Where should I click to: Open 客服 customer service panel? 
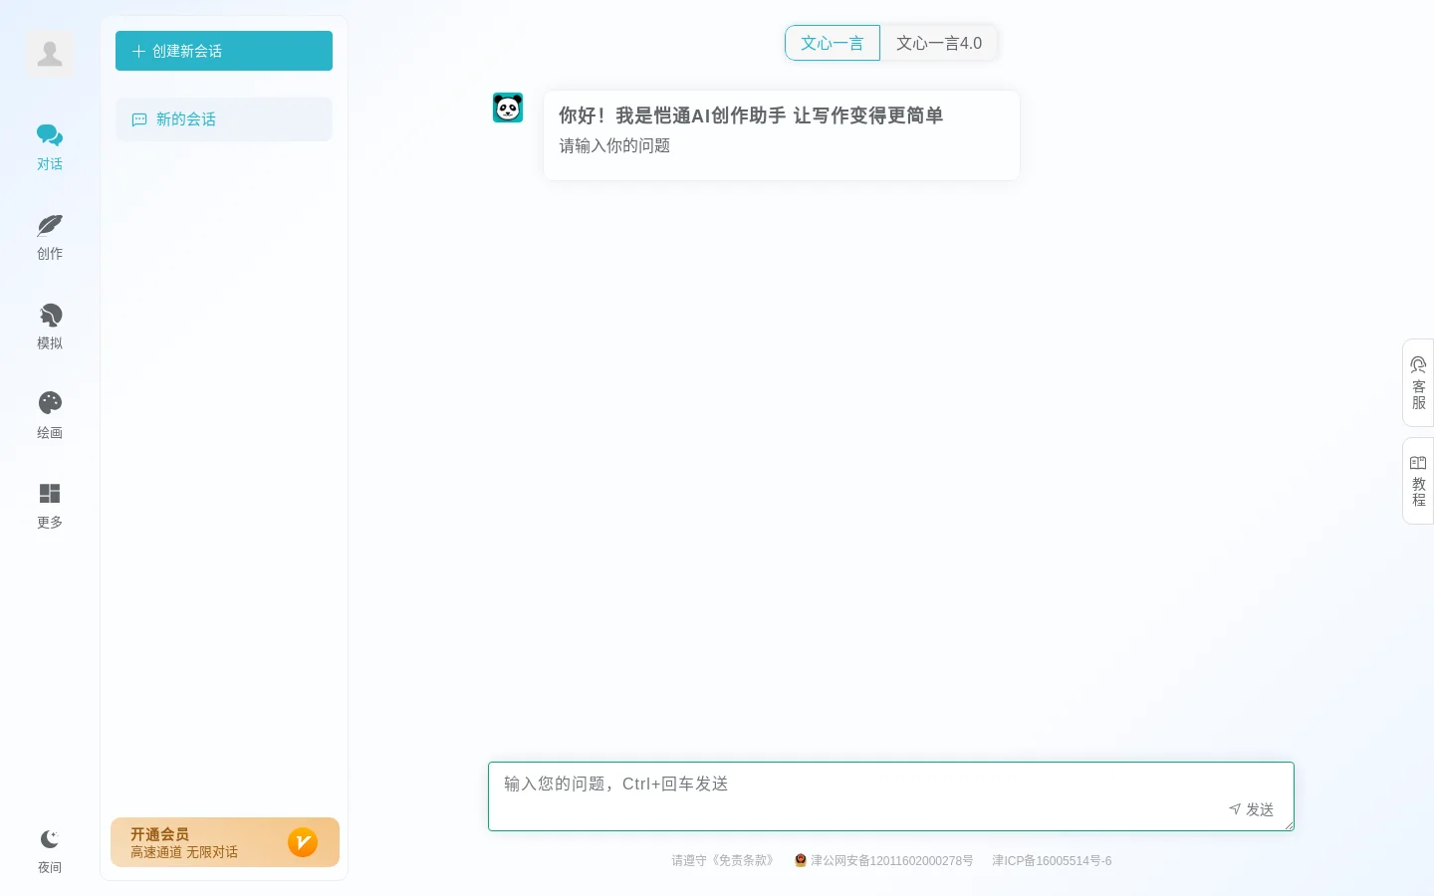point(1418,383)
